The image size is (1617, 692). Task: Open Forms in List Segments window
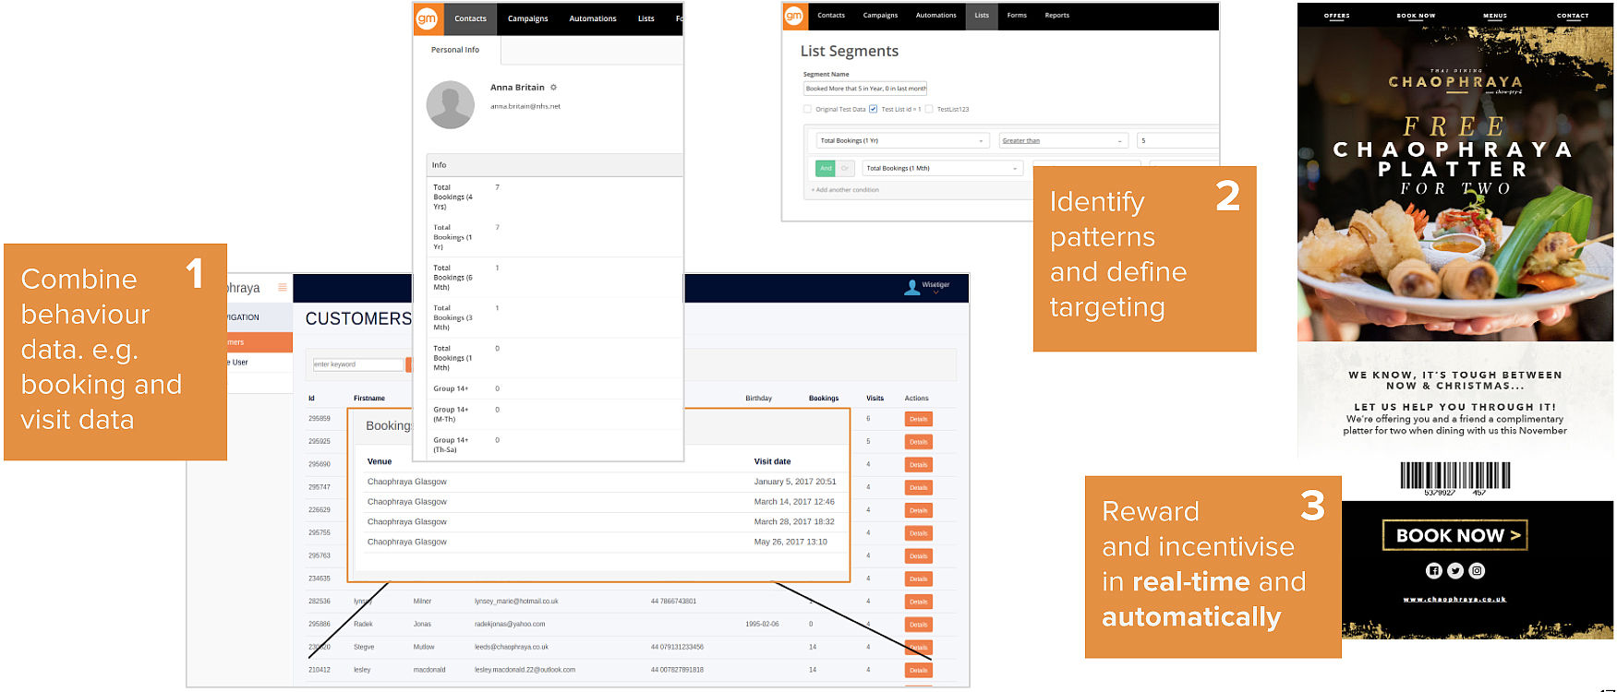coord(1017,16)
